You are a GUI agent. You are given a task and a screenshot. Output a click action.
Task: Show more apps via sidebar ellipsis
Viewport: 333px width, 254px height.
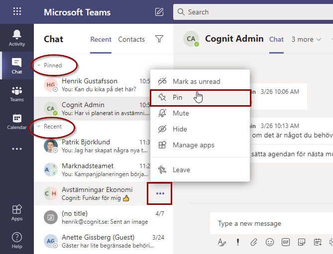coord(17,149)
